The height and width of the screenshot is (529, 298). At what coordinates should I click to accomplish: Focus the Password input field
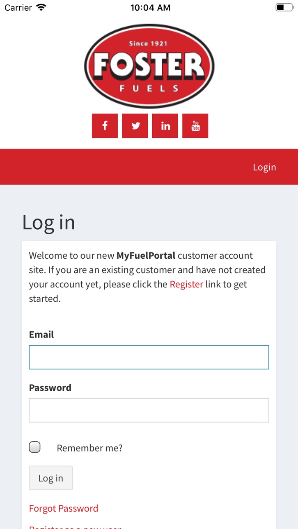click(x=149, y=410)
